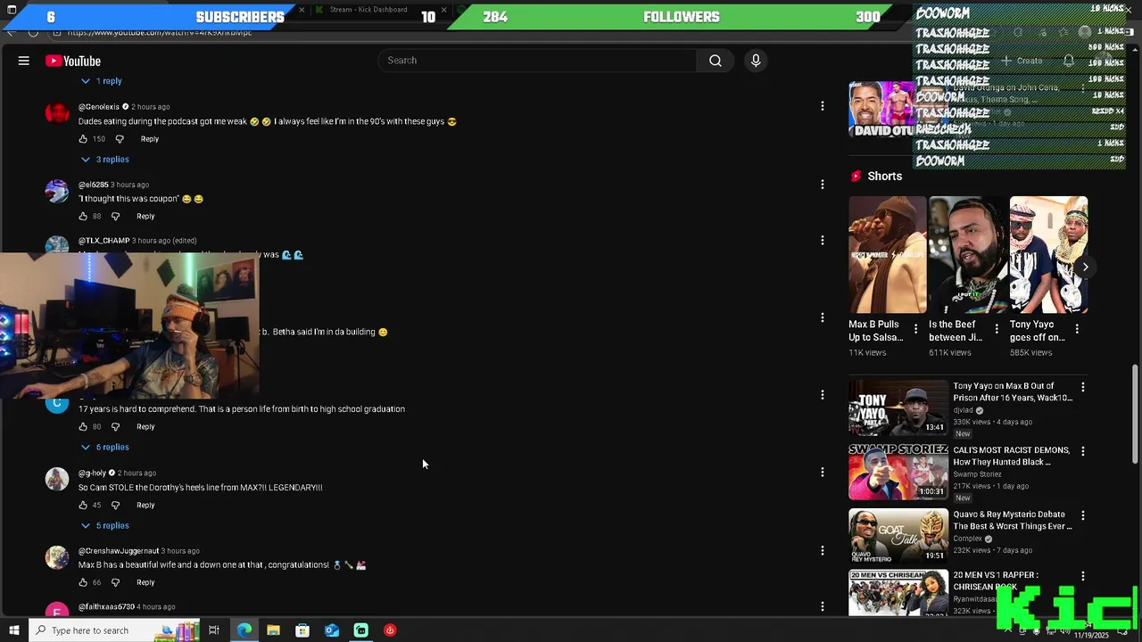Reply to the @Genolexis comment
The image size is (1142, 642).
[x=150, y=139]
